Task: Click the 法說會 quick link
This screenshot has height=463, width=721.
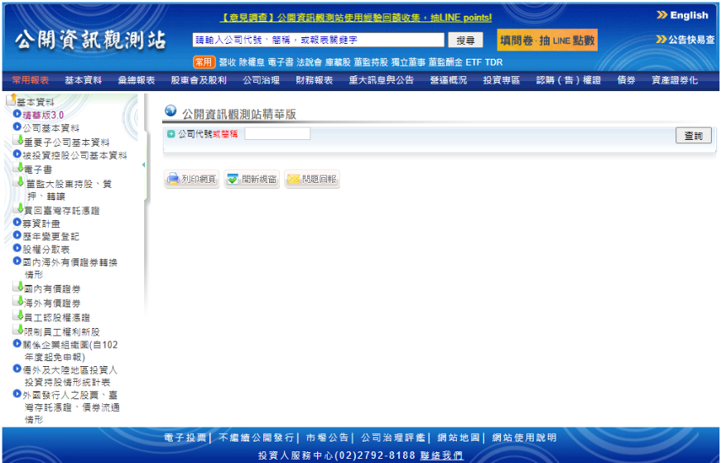Action: (x=309, y=62)
